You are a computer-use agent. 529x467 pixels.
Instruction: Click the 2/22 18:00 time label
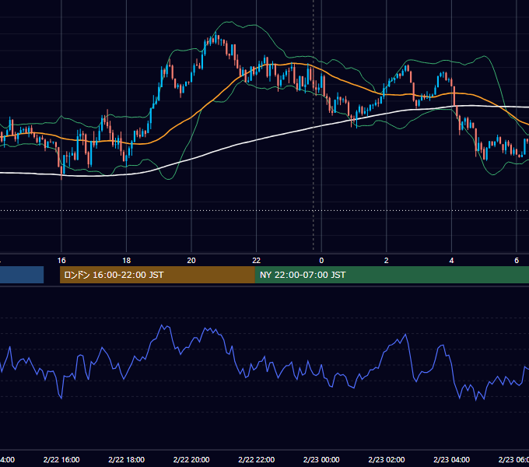tap(127, 459)
